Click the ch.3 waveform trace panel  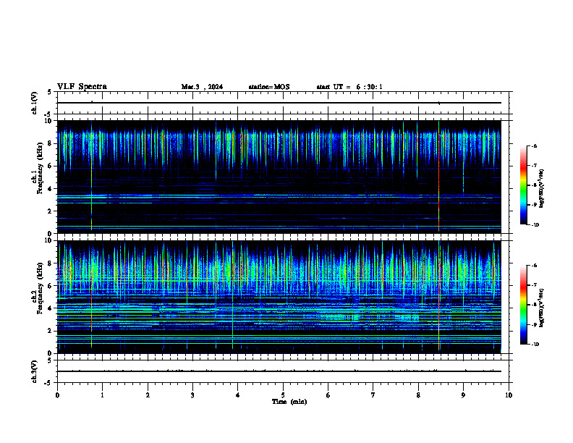pyautogui.click(x=283, y=371)
